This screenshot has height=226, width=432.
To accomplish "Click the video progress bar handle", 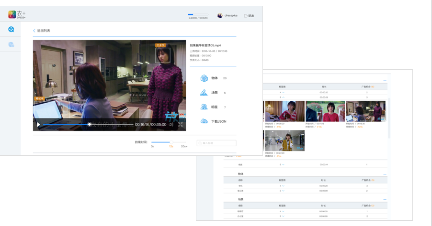I will 90,125.
